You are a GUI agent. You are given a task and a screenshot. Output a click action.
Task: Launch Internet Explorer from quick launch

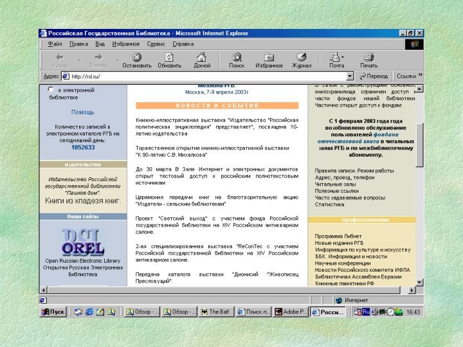pyautogui.click(x=89, y=312)
